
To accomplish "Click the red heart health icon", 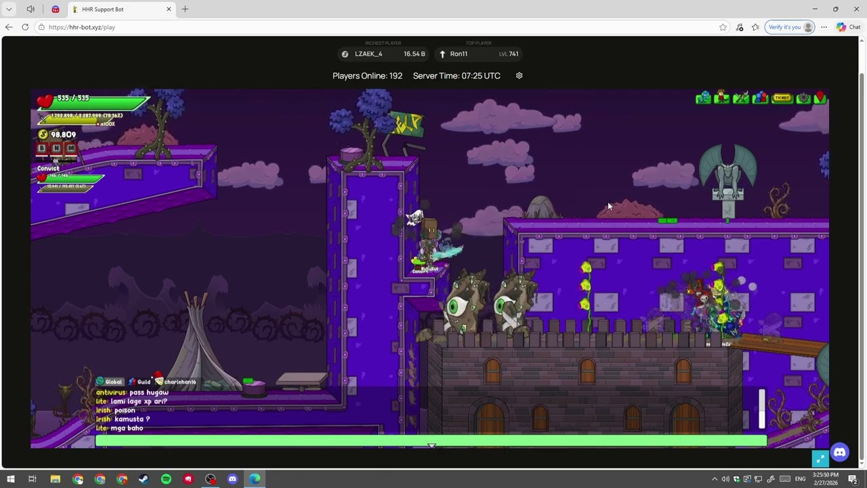I will pos(45,102).
